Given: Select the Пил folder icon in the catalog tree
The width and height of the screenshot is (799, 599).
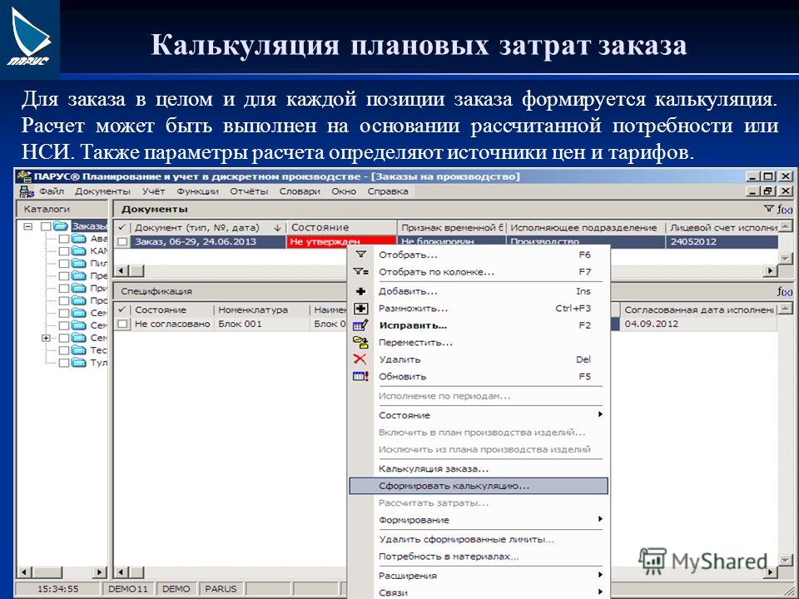Looking at the screenshot, I should (79, 264).
